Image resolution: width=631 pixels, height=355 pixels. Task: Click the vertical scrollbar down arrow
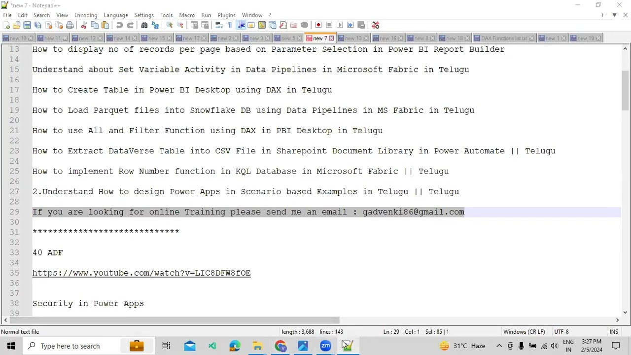coord(625,312)
